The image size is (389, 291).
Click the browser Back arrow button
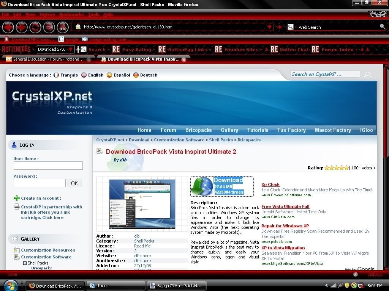(x=8, y=27)
